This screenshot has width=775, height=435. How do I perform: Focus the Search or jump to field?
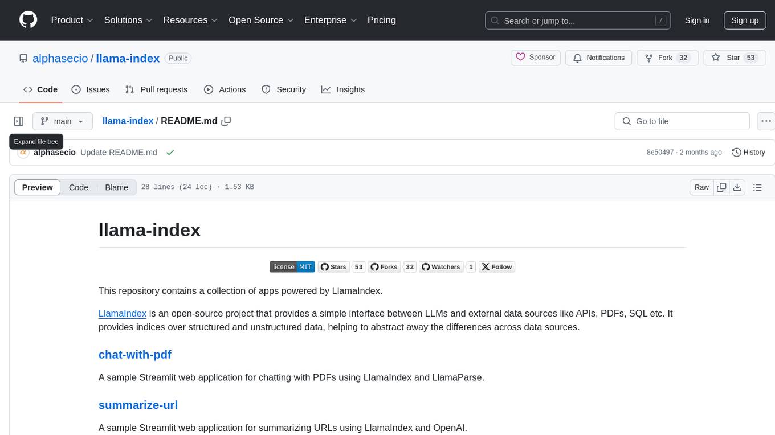point(578,20)
